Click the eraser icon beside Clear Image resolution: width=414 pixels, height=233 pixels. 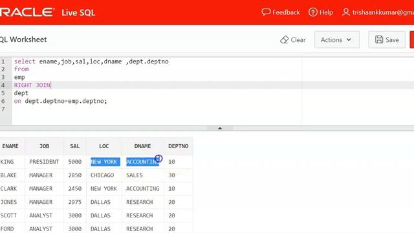[x=284, y=39]
